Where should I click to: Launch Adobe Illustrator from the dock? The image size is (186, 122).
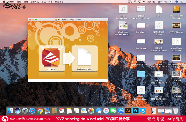click(x=129, y=111)
